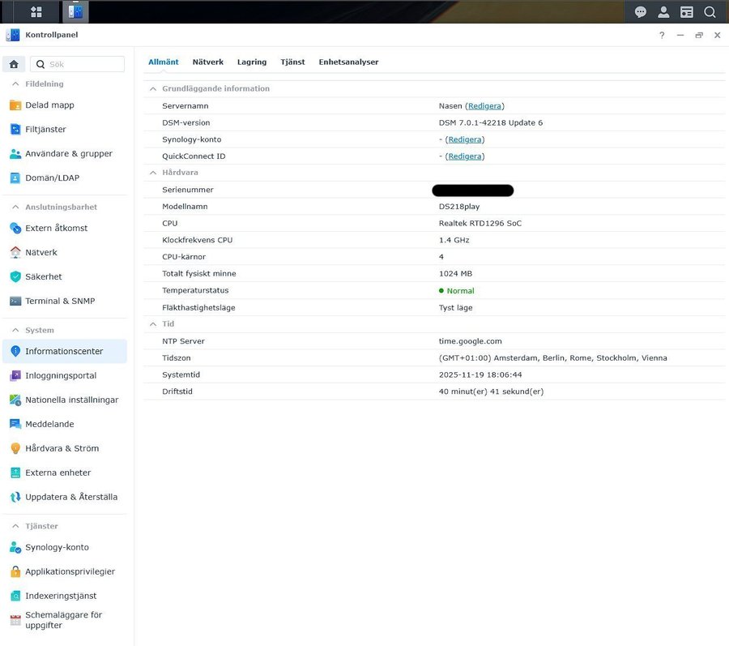
Task: Open Delad mapp shared folder settings
Action: coord(49,105)
